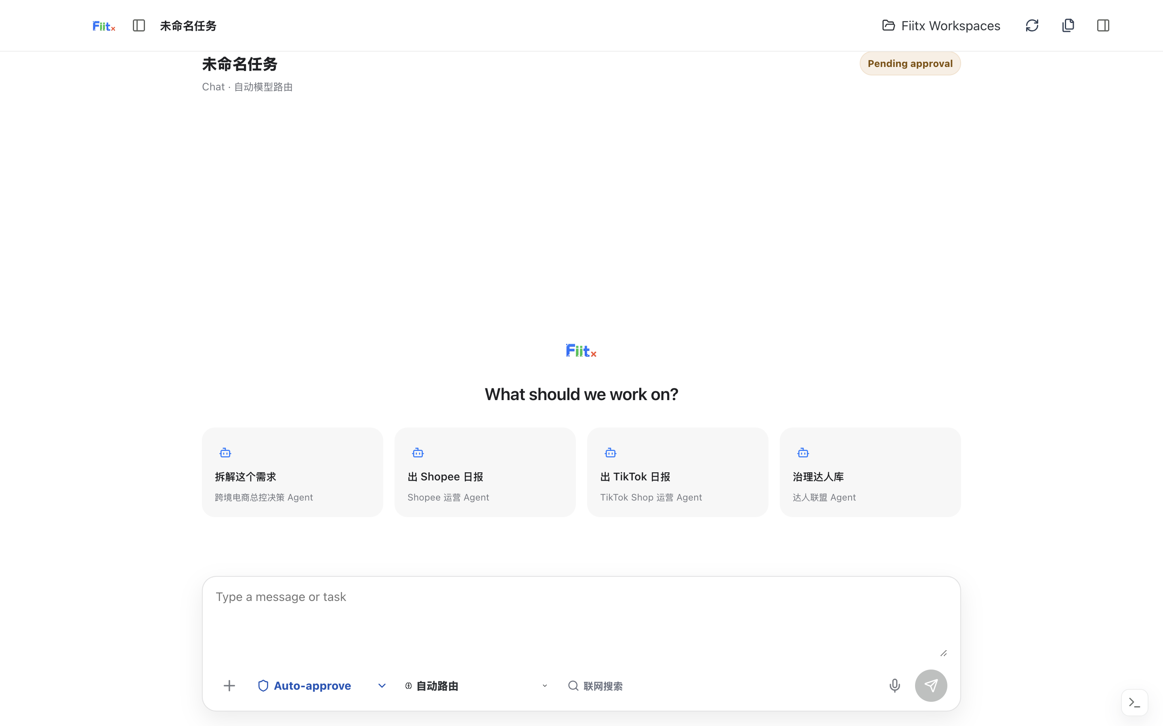Toggle the left sidebar panel
Image resolution: width=1163 pixels, height=726 pixels.
coord(139,25)
